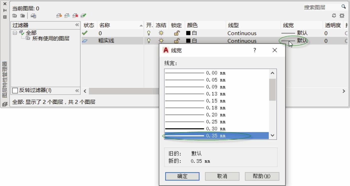The height and width of the screenshot is (186, 350).
Task: Freeze 粗实线 layer using sun icon
Action: click(161, 41)
